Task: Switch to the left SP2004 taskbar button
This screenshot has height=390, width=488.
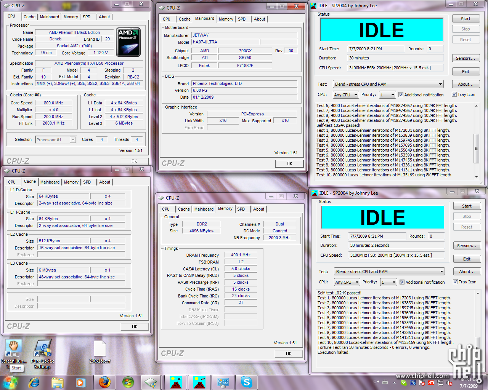Action: (x=176, y=382)
